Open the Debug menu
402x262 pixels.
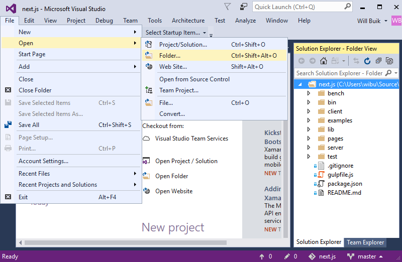point(104,21)
